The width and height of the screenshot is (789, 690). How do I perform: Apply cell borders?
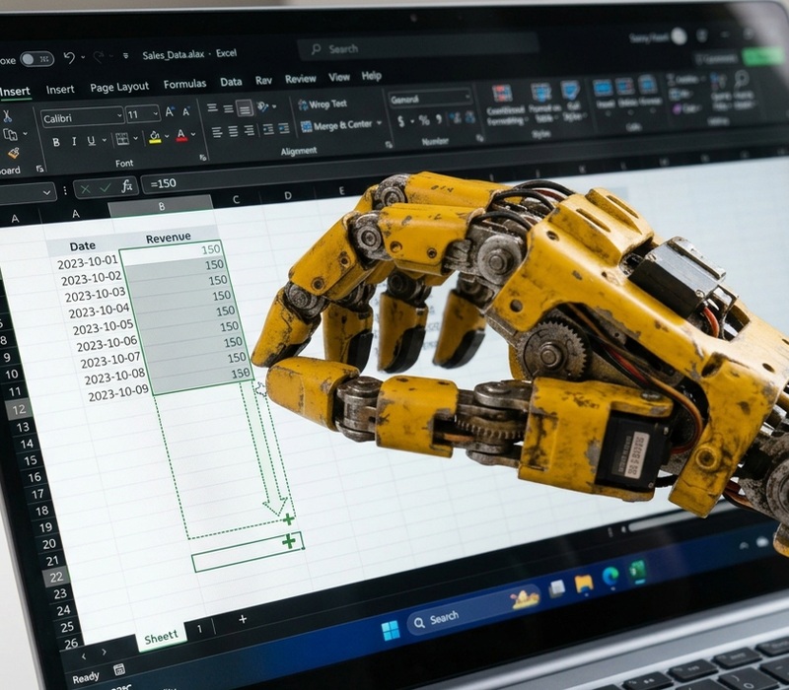click(122, 139)
